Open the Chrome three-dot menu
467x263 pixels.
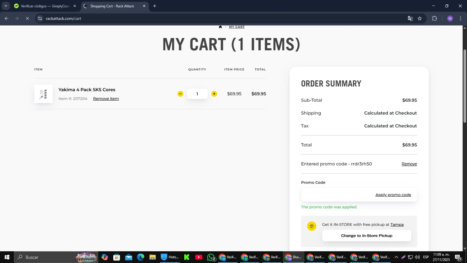[461, 18]
